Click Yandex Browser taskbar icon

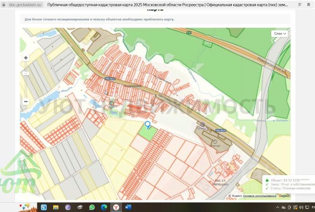point(116,207)
